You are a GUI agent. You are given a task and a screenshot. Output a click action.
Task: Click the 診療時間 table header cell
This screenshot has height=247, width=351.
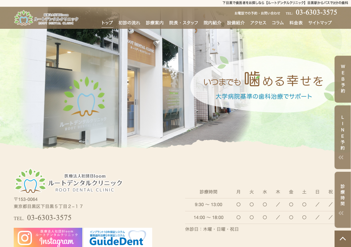pyautogui.click(x=208, y=192)
